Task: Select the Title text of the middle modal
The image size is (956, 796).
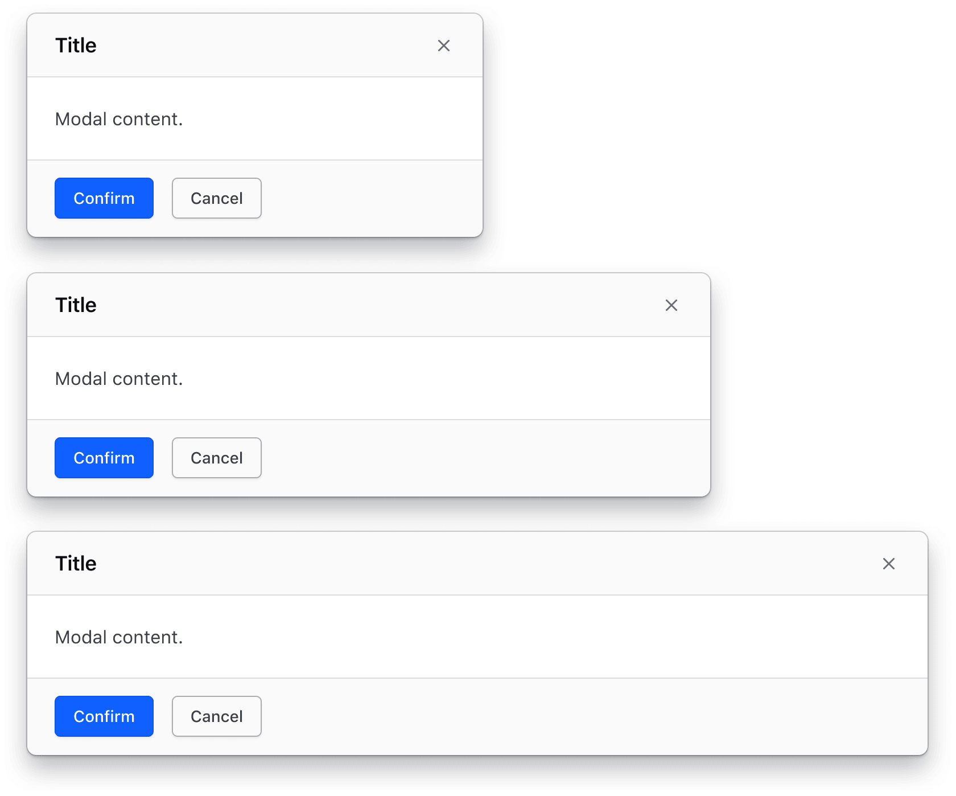Action: point(75,305)
